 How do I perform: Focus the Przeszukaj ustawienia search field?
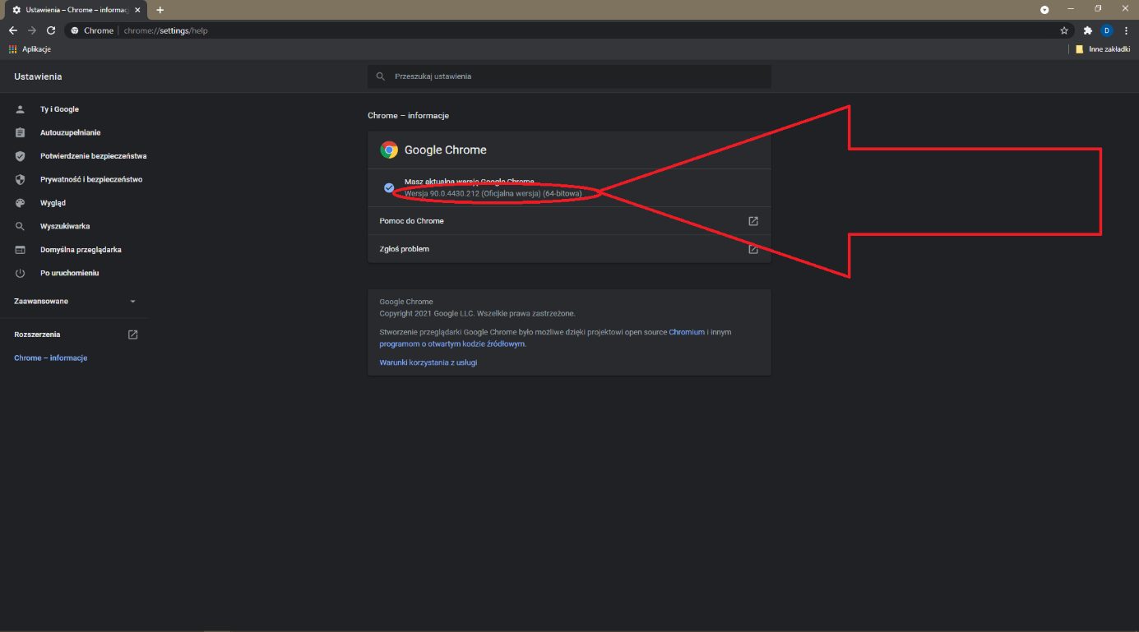[569, 76]
